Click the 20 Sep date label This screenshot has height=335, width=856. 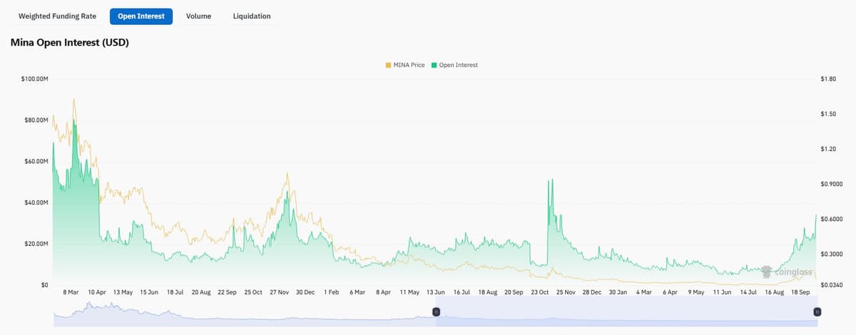tap(514, 292)
